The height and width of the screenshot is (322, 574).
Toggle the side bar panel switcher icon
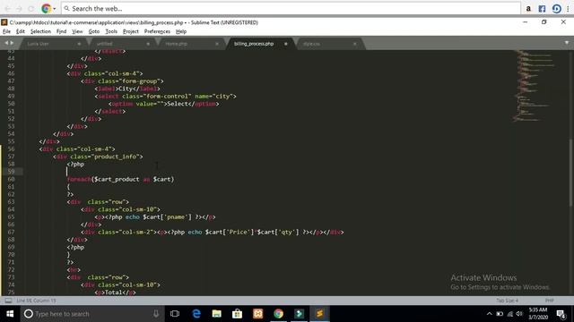tap(8, 301)
